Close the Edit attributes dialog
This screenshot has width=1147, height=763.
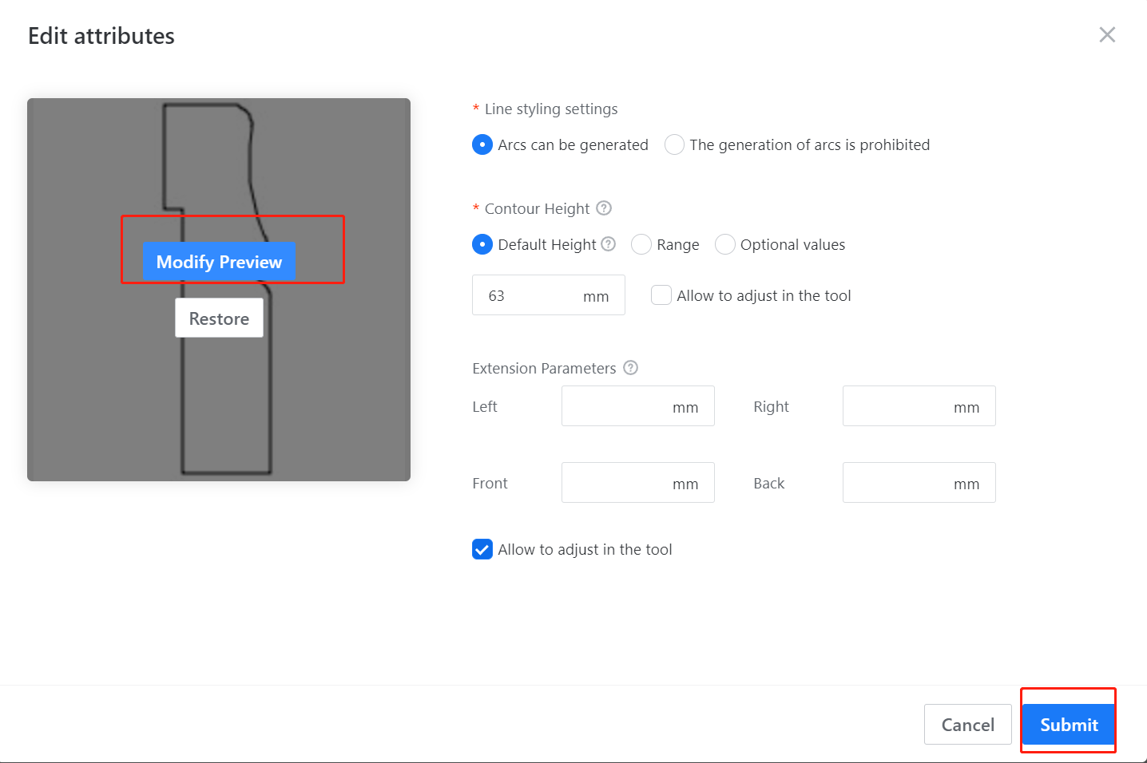click(x=1106, y=35)
